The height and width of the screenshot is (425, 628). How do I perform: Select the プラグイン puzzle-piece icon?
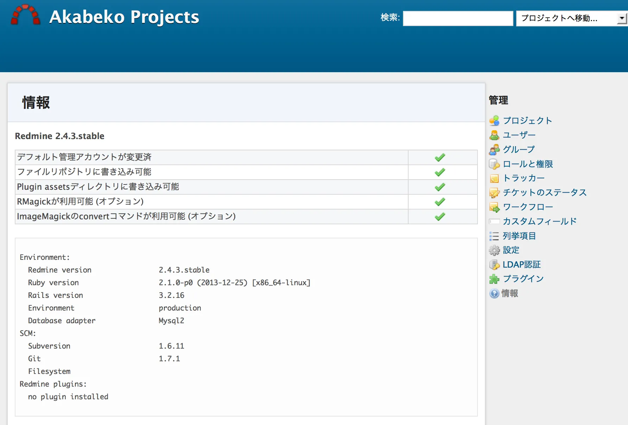(495, 279)
